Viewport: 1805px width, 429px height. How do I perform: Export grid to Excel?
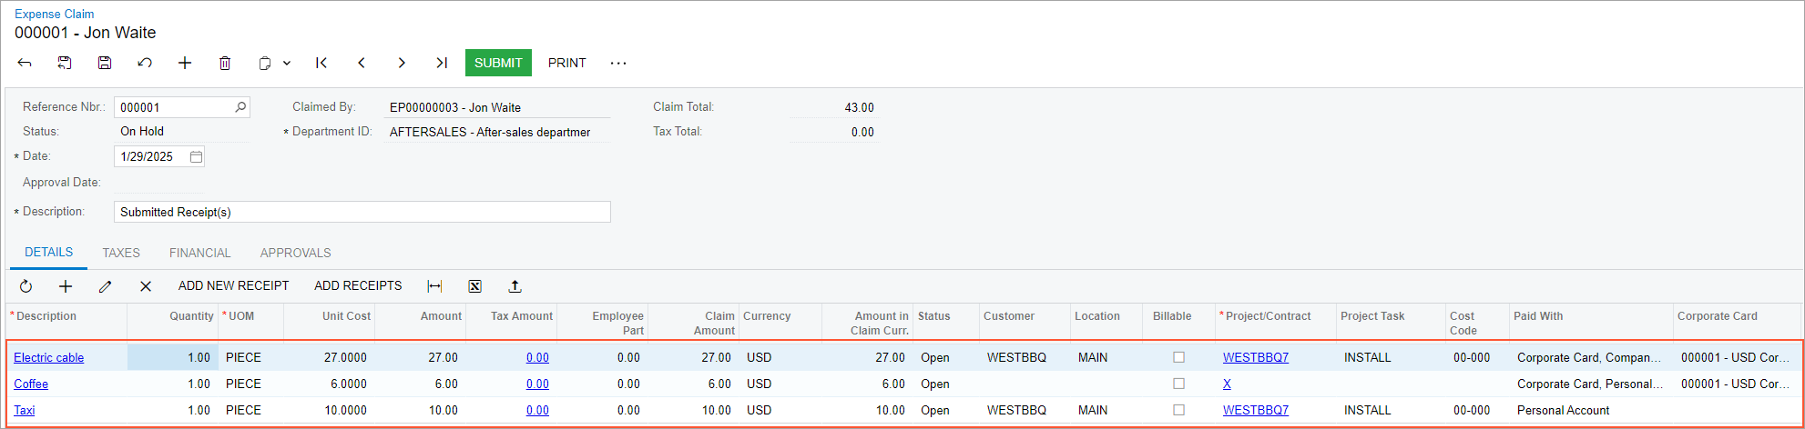point(474,286)
